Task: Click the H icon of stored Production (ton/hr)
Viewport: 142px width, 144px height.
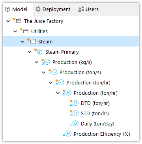Action: 68,93
